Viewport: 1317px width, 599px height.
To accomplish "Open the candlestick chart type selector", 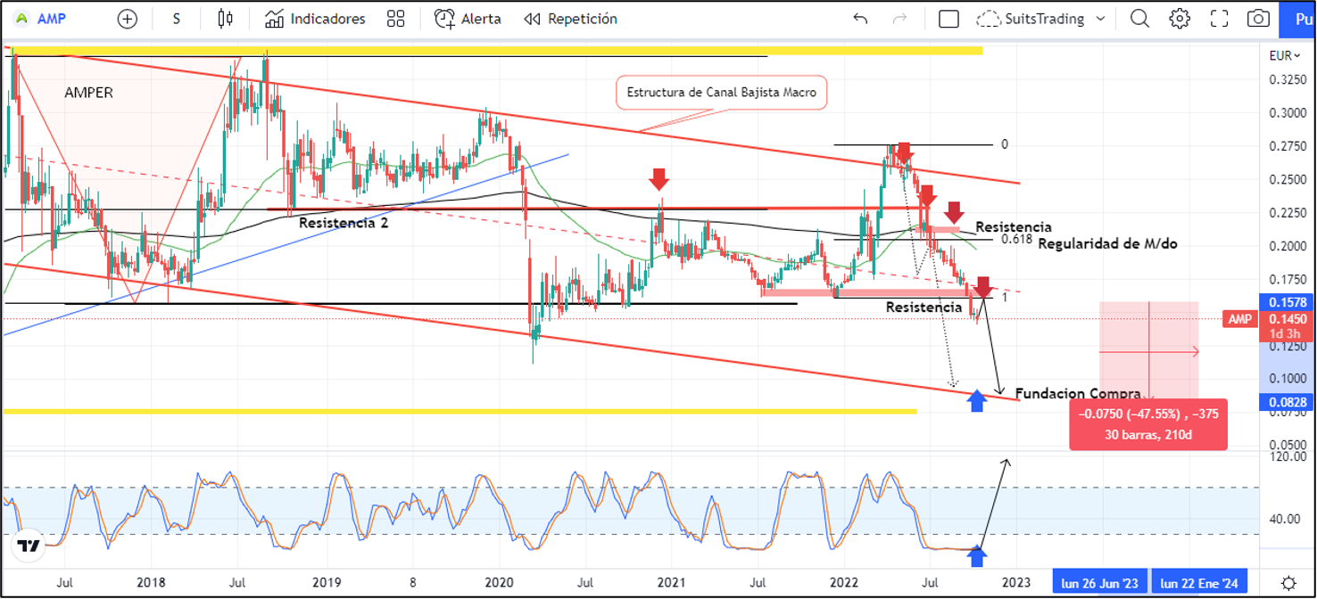I will point(225,19).
